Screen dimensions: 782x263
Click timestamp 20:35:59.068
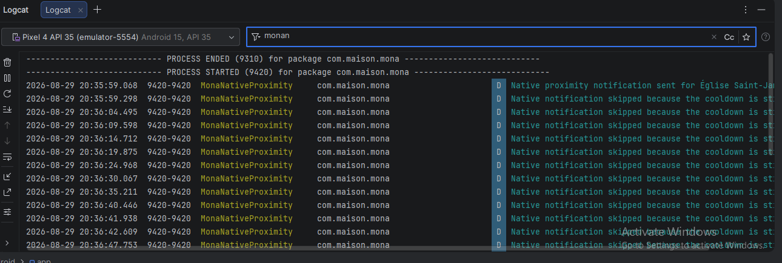[x=82, y=86]
